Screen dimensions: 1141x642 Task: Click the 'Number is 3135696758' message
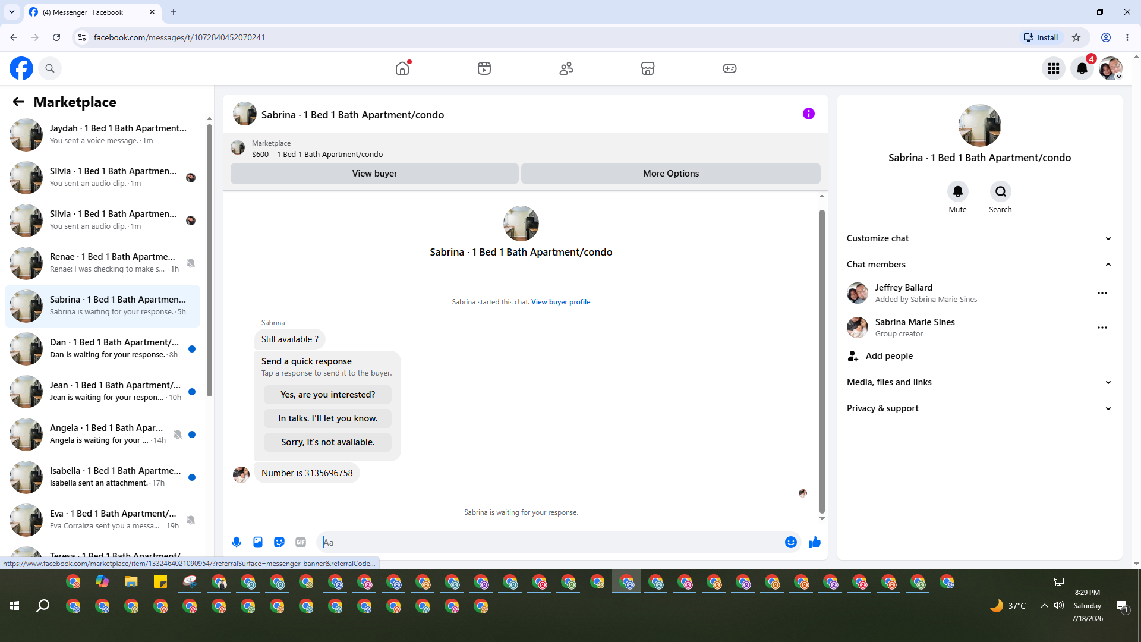click(307, 473)
